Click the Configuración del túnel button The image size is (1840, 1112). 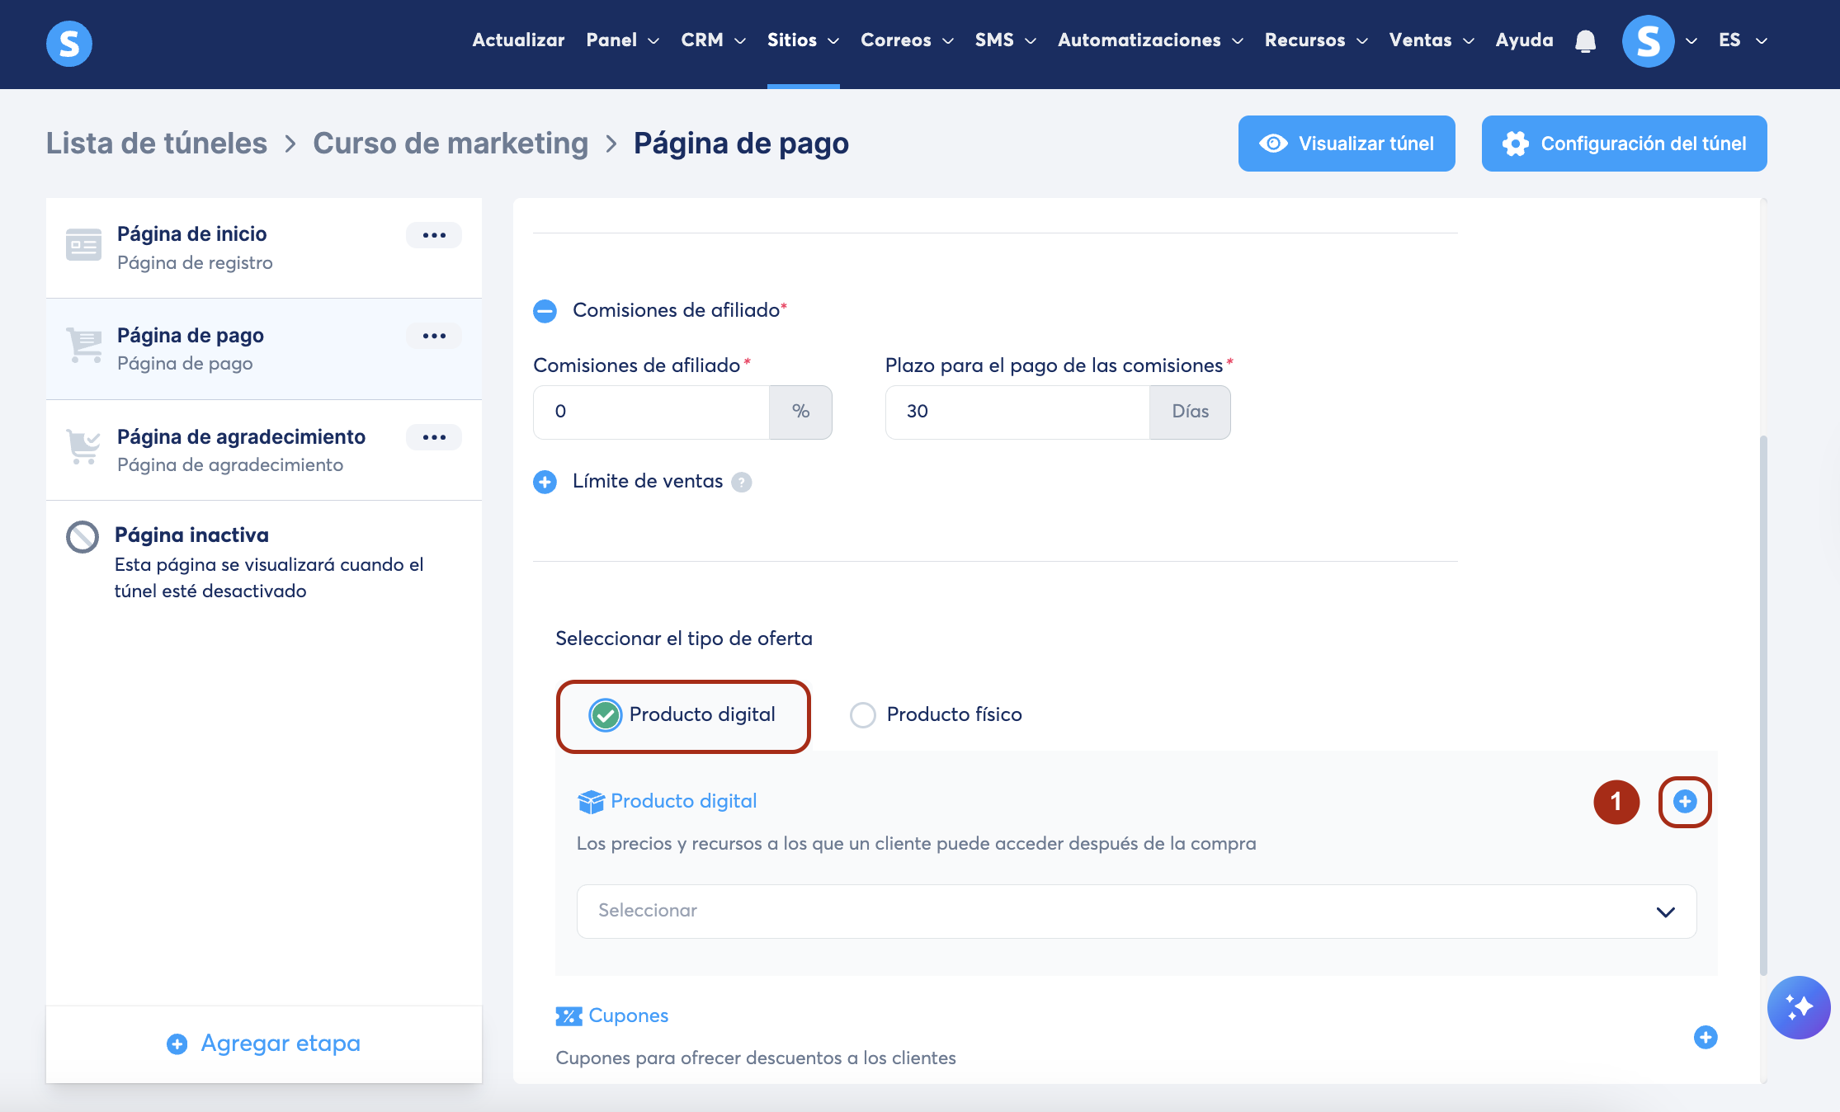tap(1624, 144)
